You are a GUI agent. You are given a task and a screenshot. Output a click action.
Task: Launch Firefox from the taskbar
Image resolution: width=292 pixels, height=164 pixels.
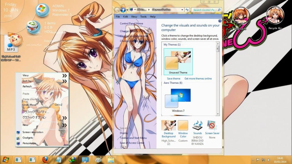pyautogui.click(x=46, y=160)
